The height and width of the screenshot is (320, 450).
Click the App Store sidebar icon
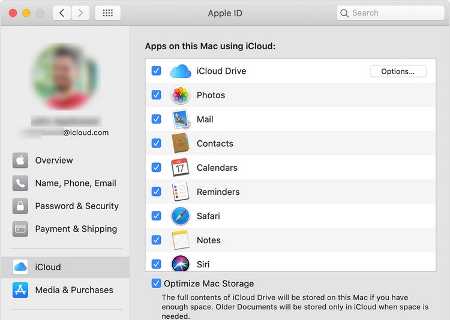[20, 290]
